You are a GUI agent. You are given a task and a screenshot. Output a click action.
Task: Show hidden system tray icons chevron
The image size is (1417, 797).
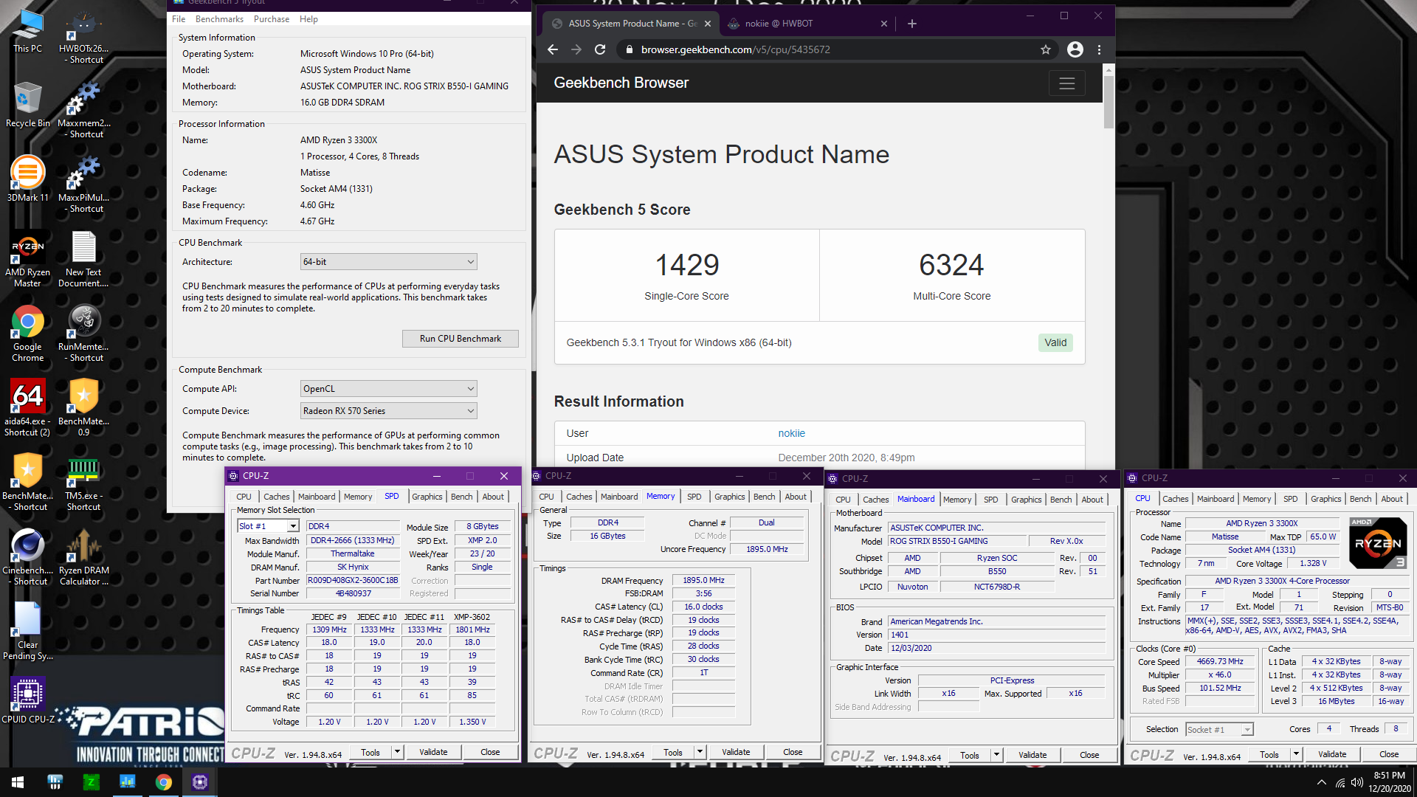[x=1321, y=782]
